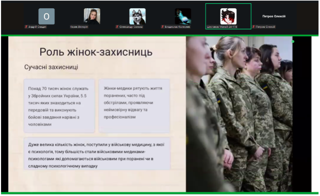Screen dimensions: 320x196
Task: Click the Андрій Скидан name label
Action: 37,27
